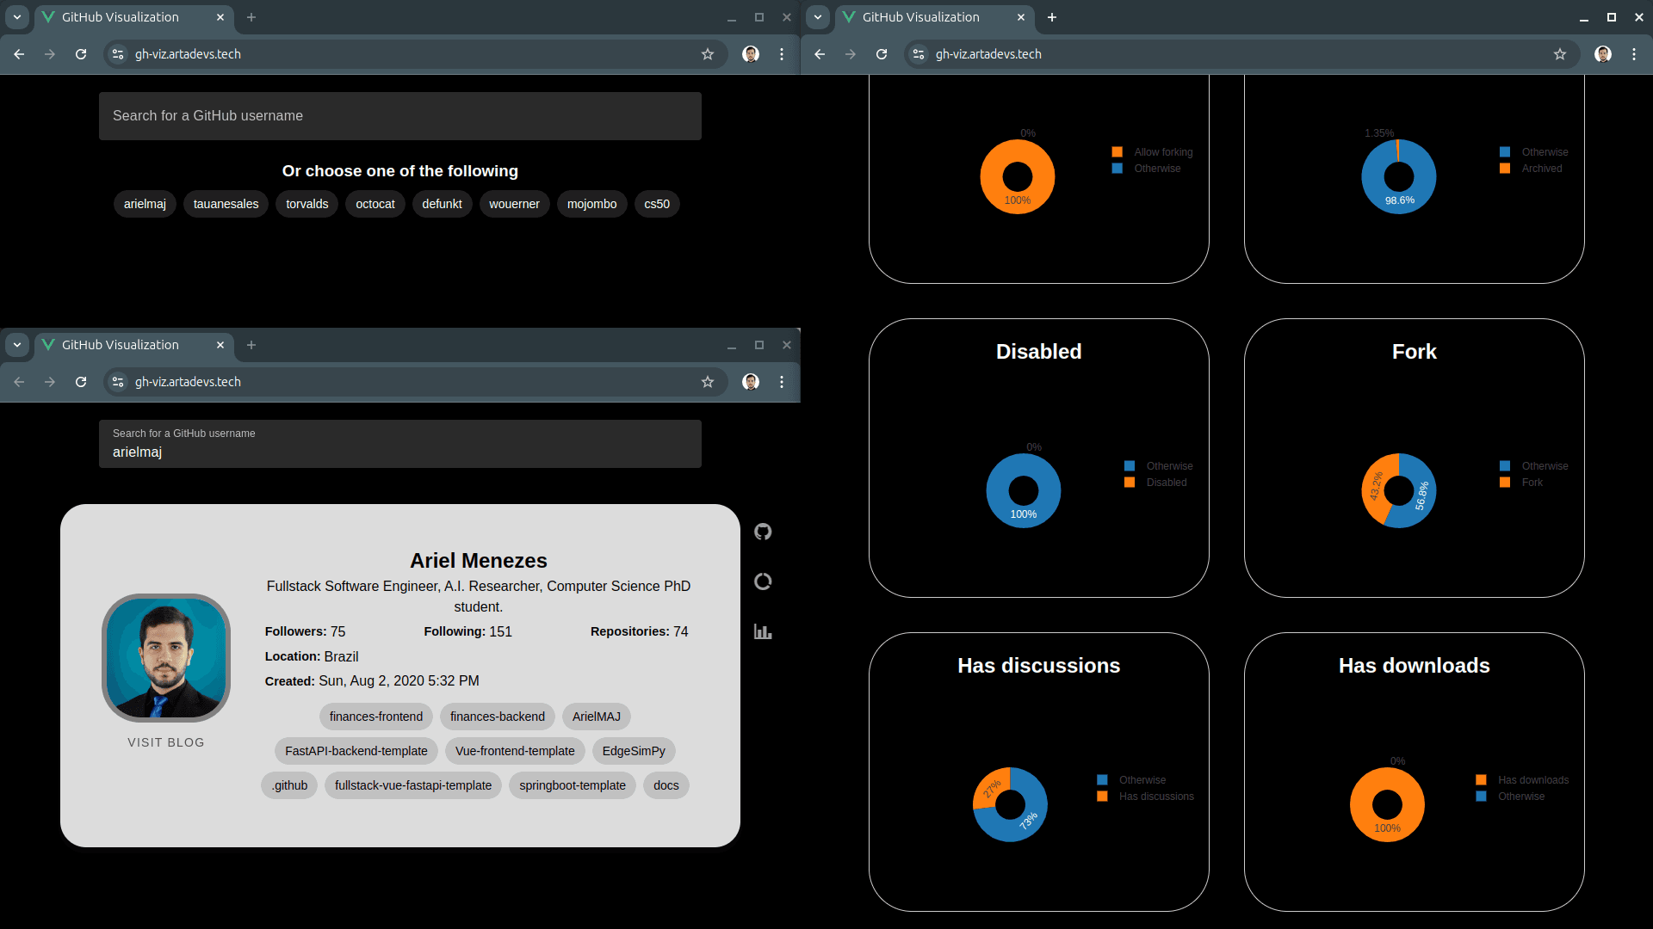Click the bookmark star in the top-left browser window

coord(707,53)
